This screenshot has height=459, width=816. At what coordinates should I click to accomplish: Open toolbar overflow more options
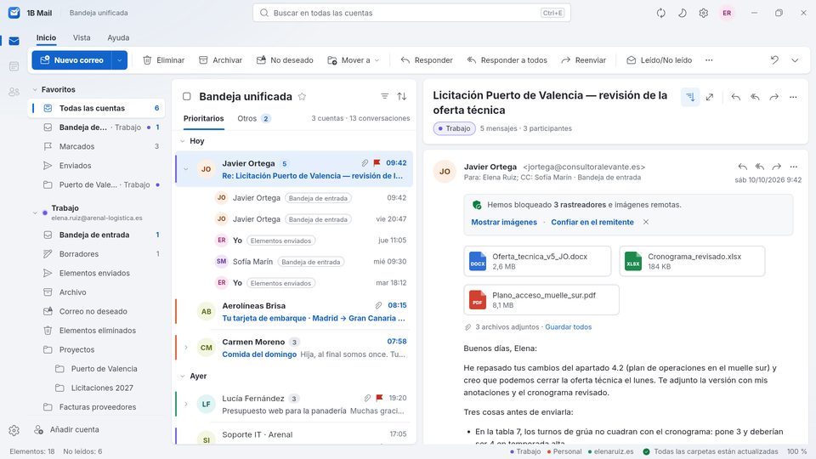[709, 60]
